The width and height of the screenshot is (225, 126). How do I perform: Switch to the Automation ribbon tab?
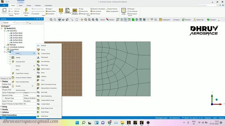49,6
